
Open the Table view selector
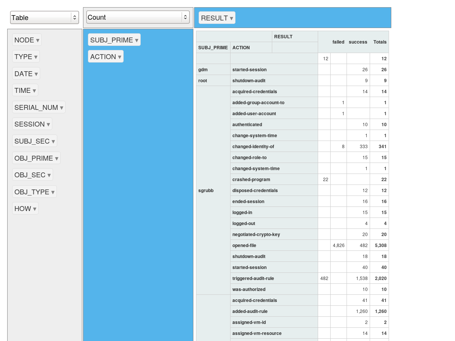pos(44,17)
